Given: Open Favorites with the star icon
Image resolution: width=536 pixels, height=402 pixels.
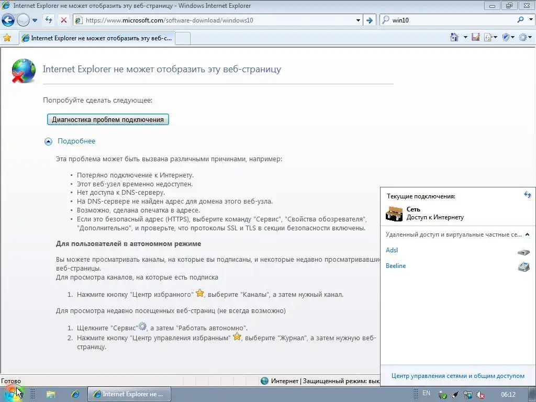Looking at the screenshot, I should pyautogui.click(x=7, y=38).
